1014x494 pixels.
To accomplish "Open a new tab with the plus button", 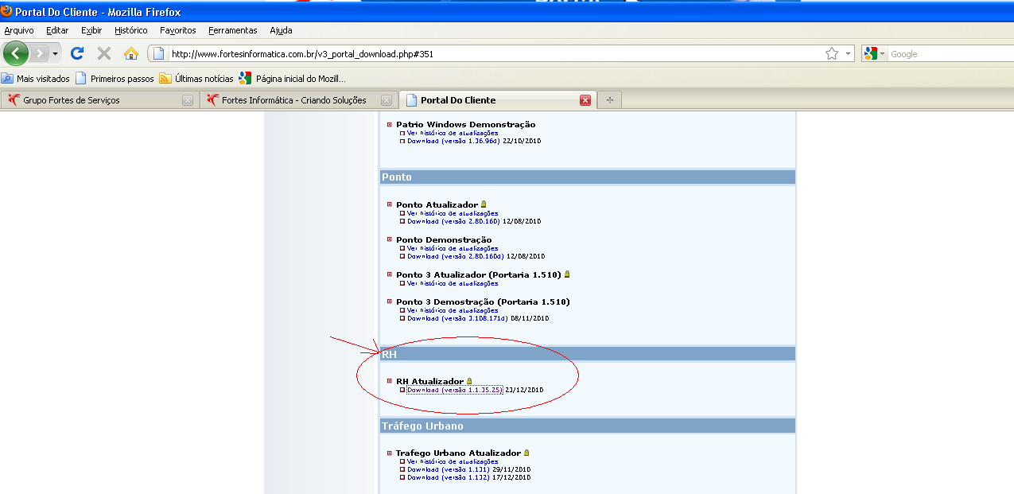I will point(610,100).
